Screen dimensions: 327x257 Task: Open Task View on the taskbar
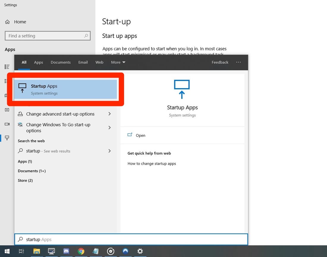point(21,251)
